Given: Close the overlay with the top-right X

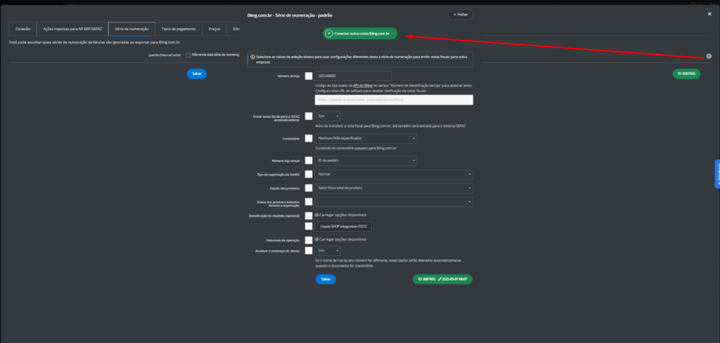Looking at the screenshot, I should (709, 14).
